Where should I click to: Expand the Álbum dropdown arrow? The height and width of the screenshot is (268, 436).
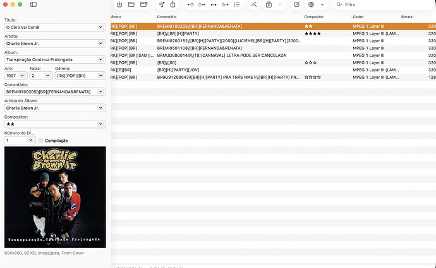(x=100, y=59)
